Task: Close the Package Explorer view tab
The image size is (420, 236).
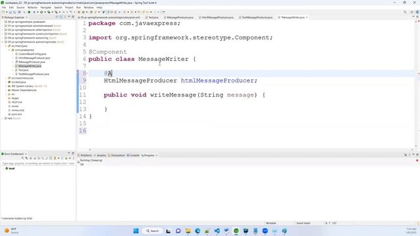Action: (x=26, y=18)
